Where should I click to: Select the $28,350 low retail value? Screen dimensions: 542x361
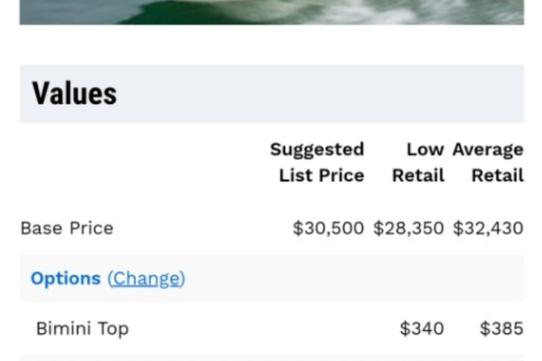tap(409, 228)
